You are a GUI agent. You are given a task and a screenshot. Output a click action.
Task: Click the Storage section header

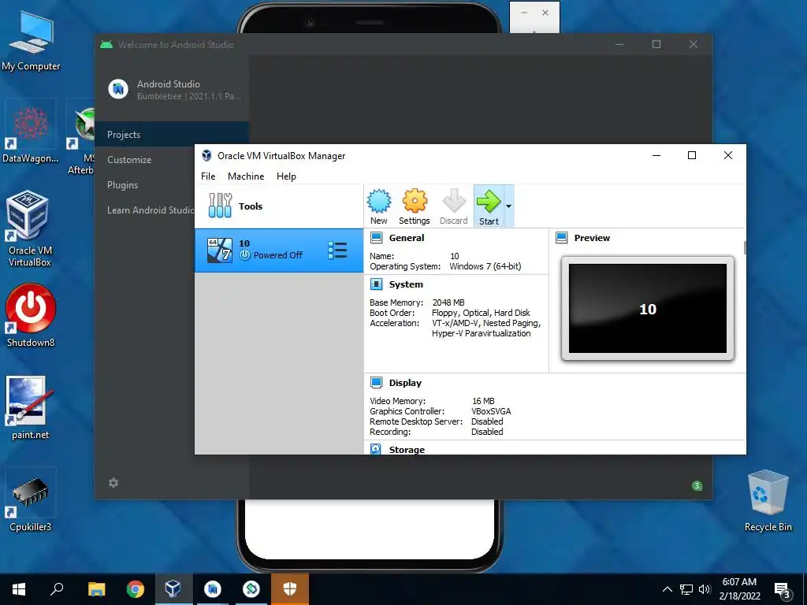(x=407, y=449)
